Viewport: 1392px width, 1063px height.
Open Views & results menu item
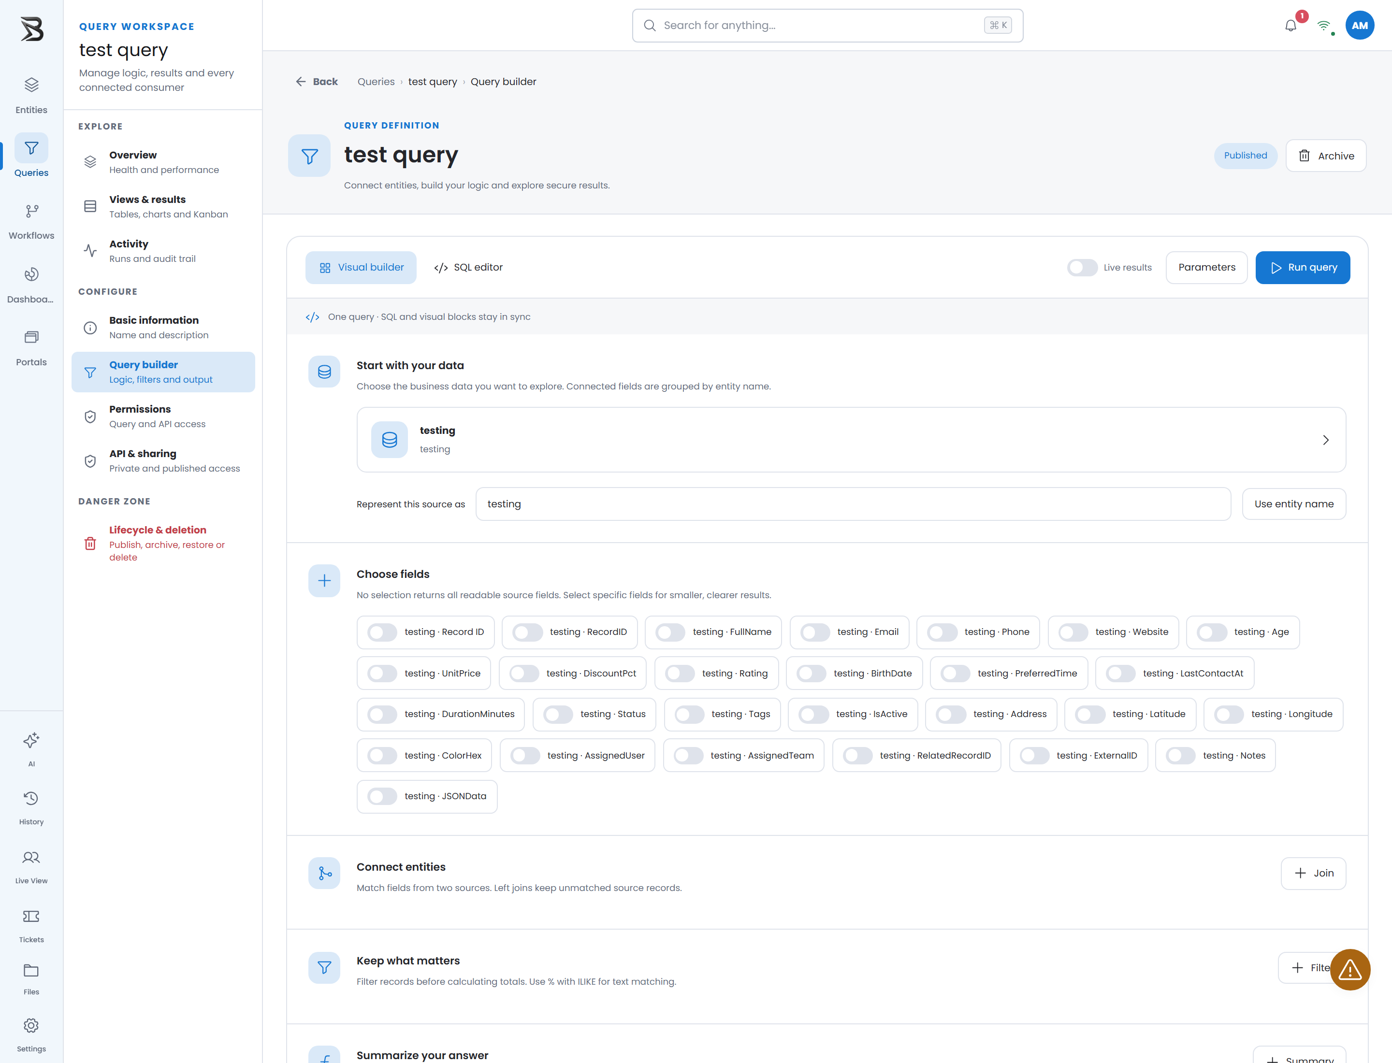(x=163, y=207)
